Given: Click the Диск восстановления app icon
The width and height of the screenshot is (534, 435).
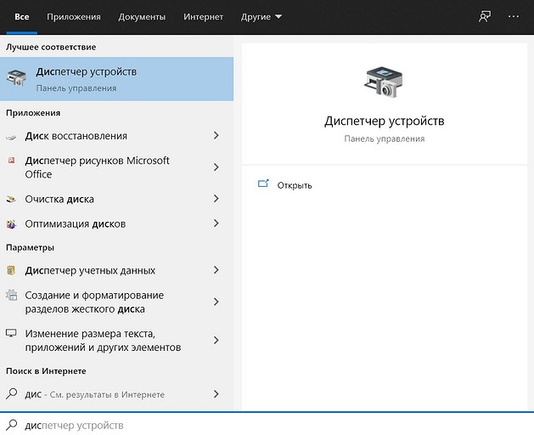Looking at the screenshot, I should tap(11, 136).
